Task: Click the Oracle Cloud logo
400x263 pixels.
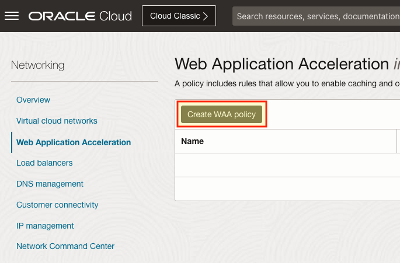Action: (80, 16)
